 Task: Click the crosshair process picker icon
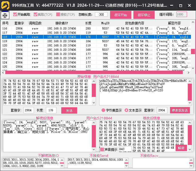(x=5, y=15)
